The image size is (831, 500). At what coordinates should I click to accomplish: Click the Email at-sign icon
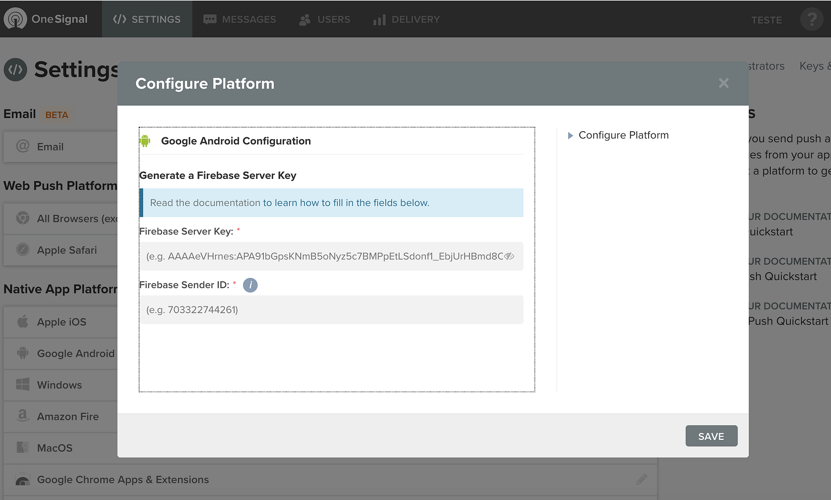[x=23, y=146]
